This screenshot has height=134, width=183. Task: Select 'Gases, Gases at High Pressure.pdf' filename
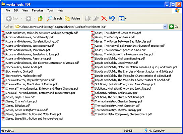tap(27, 110)
